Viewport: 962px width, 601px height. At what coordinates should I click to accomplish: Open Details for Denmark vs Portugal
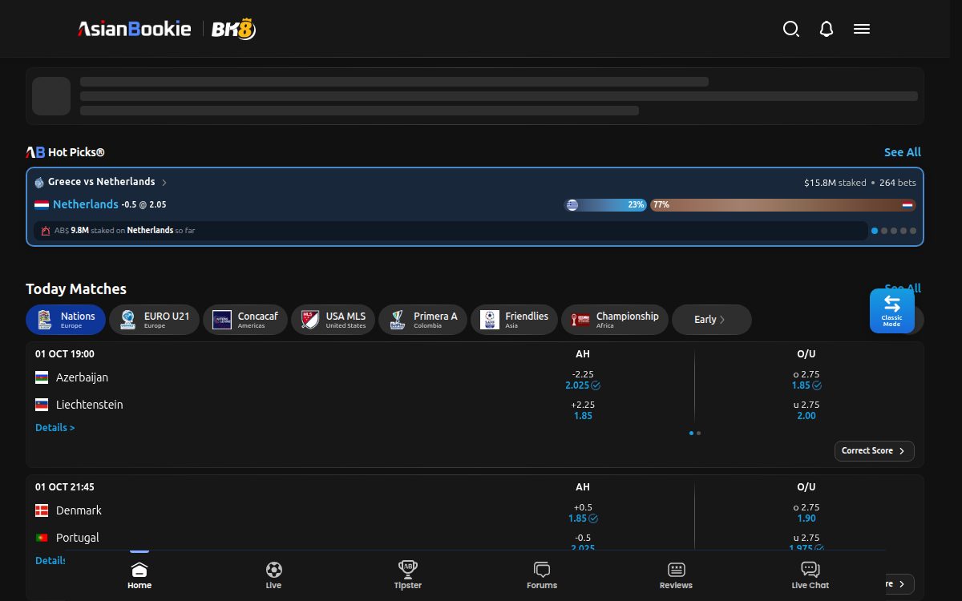(51, 561)
